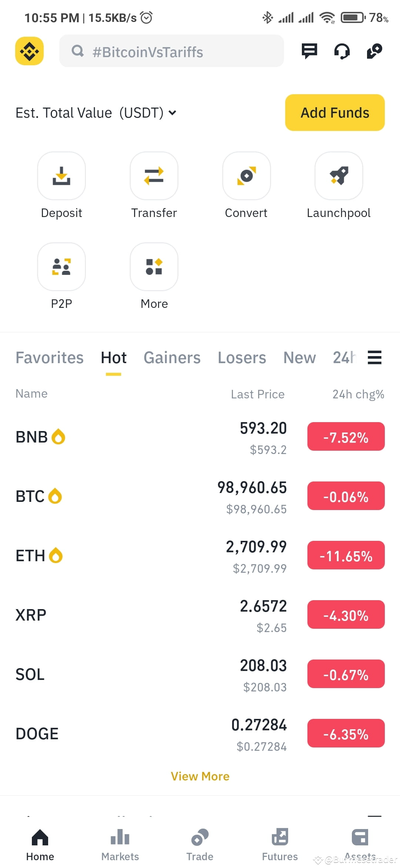Open the Convert icon
The height and width of the screenshot is (868, 400).
(x=246, y=175)
